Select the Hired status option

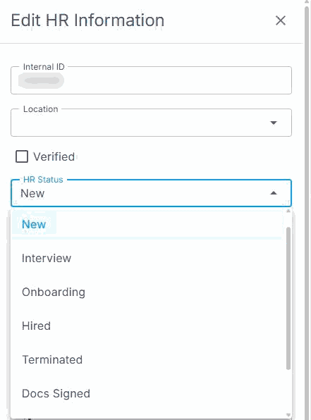(x=147, y=326)
